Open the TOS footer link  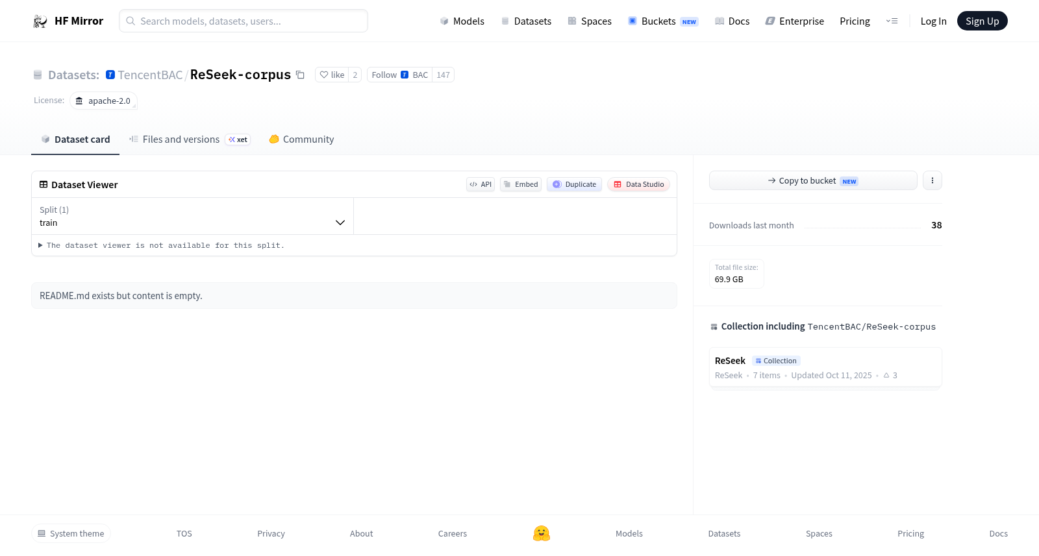[x=184, y=533]
